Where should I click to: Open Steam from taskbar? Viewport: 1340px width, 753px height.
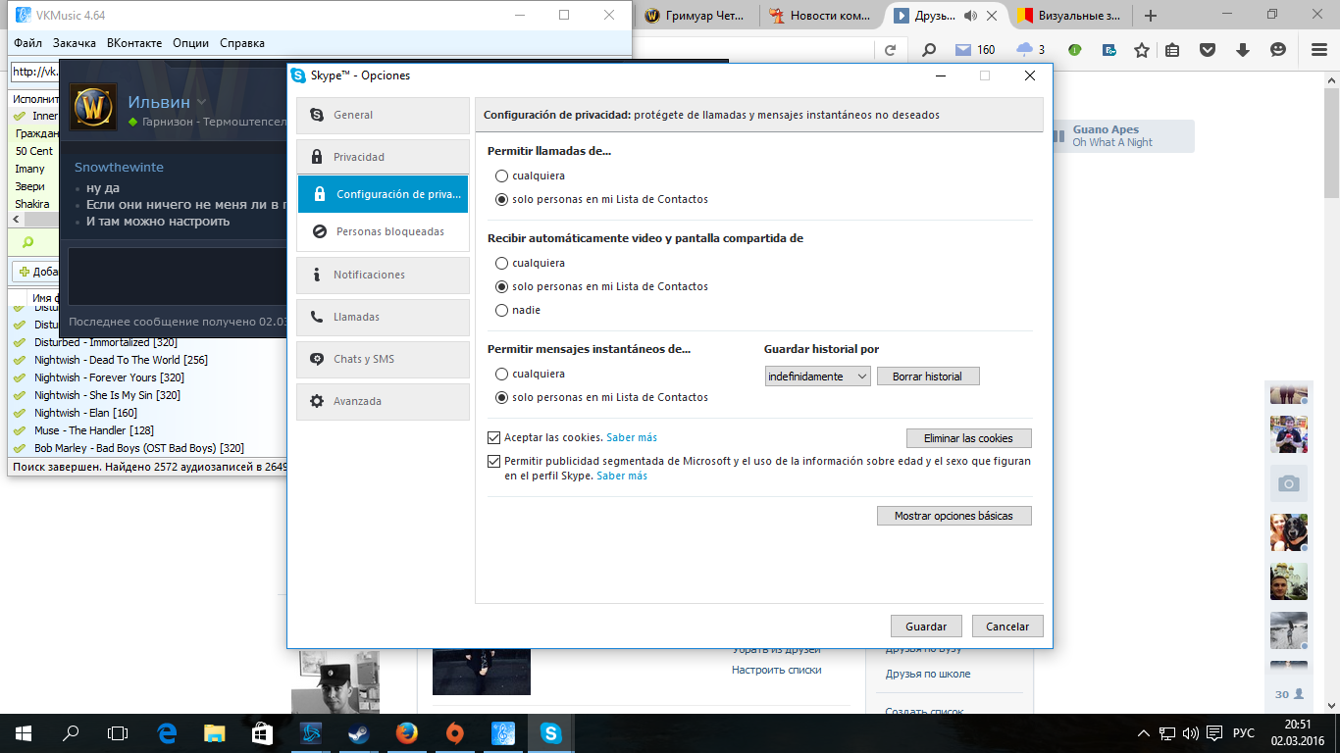coord(357,732)
